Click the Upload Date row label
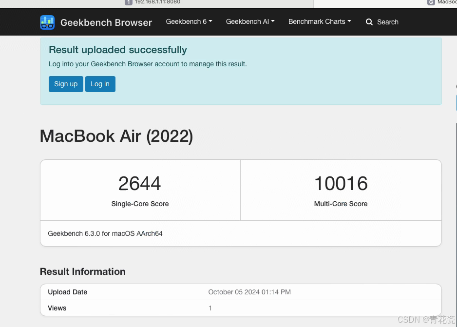Screen dimensions: 457x327 tap(67, 292)
